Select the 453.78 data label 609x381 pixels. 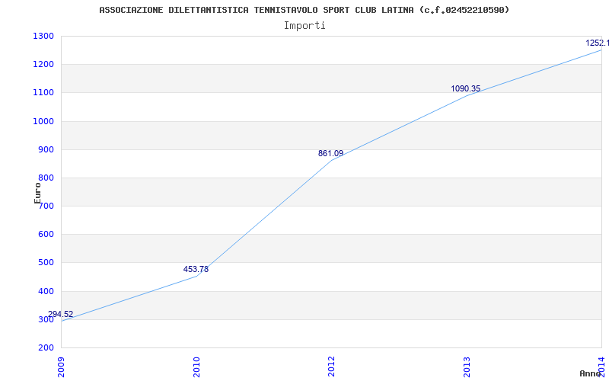[x=196, y=269]
